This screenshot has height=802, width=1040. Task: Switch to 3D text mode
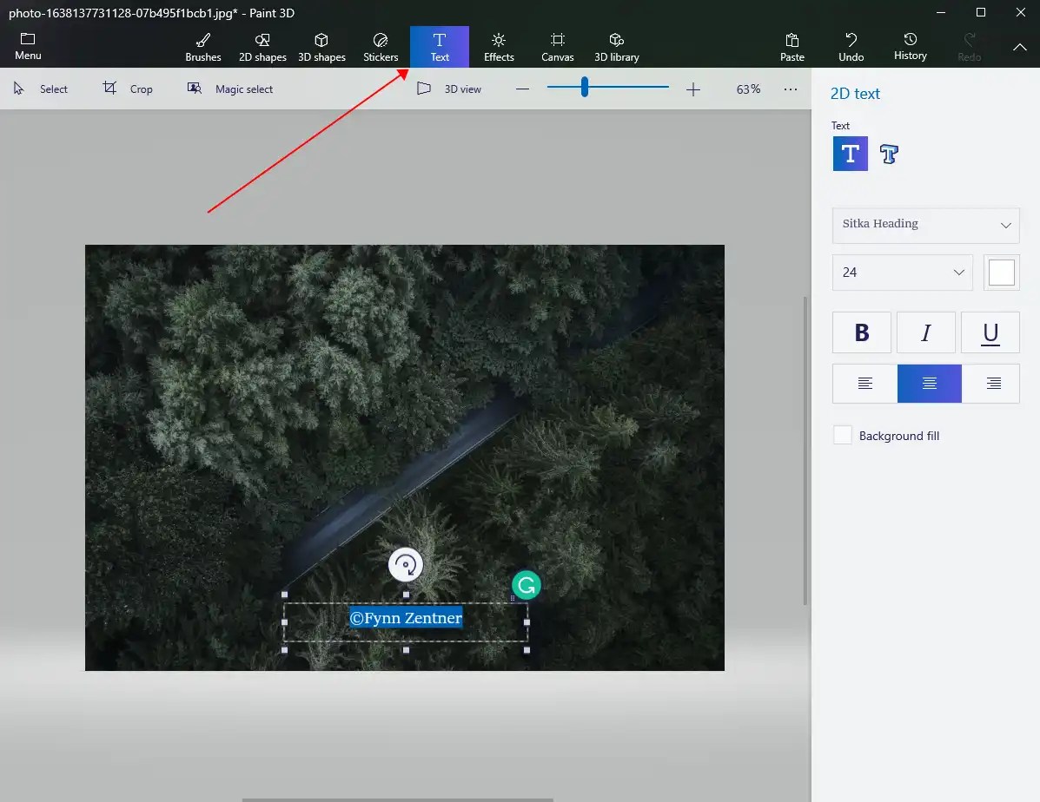[888, 154]
